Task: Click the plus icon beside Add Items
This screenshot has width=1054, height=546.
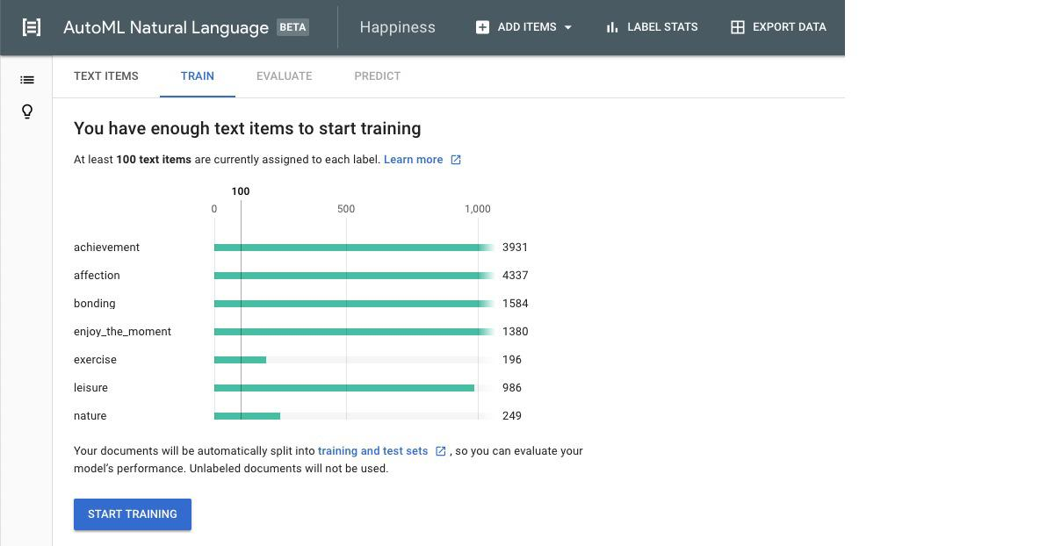Action: click(x=482, y=27)
